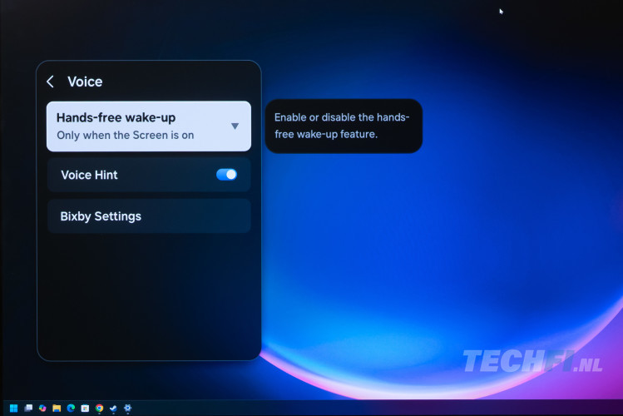Toggle the Voice Hint switch
The height and width of the screenshot is (416, 623).
(226, 175)
